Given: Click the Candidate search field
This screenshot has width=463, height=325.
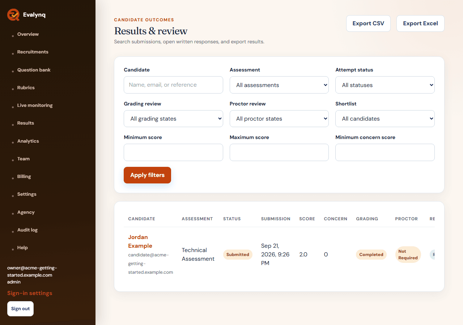Looking at the screenshot, I should point(173,85).
